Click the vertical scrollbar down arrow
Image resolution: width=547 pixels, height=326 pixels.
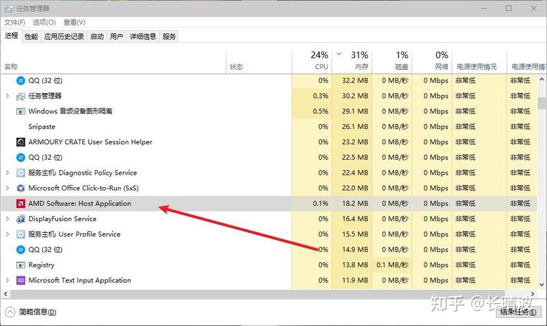542,285
